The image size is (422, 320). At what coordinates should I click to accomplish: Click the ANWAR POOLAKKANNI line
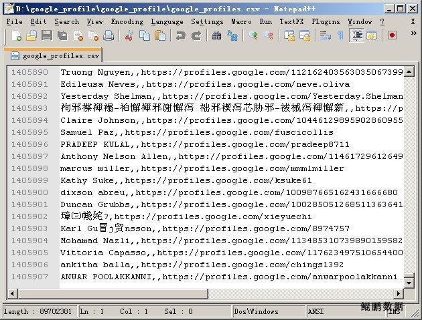point(229,277)
